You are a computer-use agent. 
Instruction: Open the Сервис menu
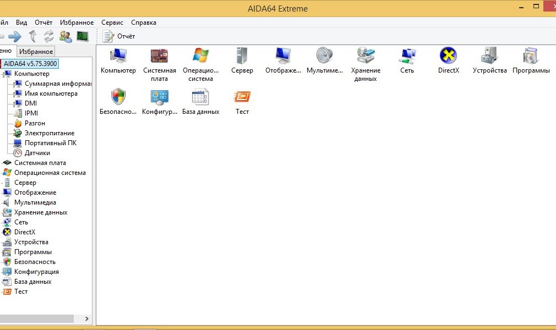coord(112,23)
